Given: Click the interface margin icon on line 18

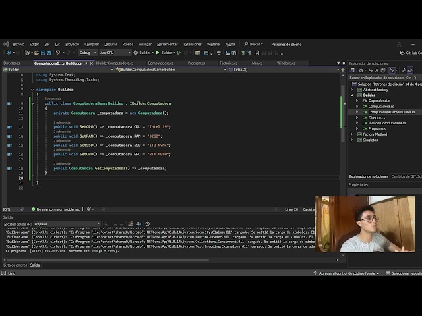Looking at the screenshot, I should click(x=9, y=169).
